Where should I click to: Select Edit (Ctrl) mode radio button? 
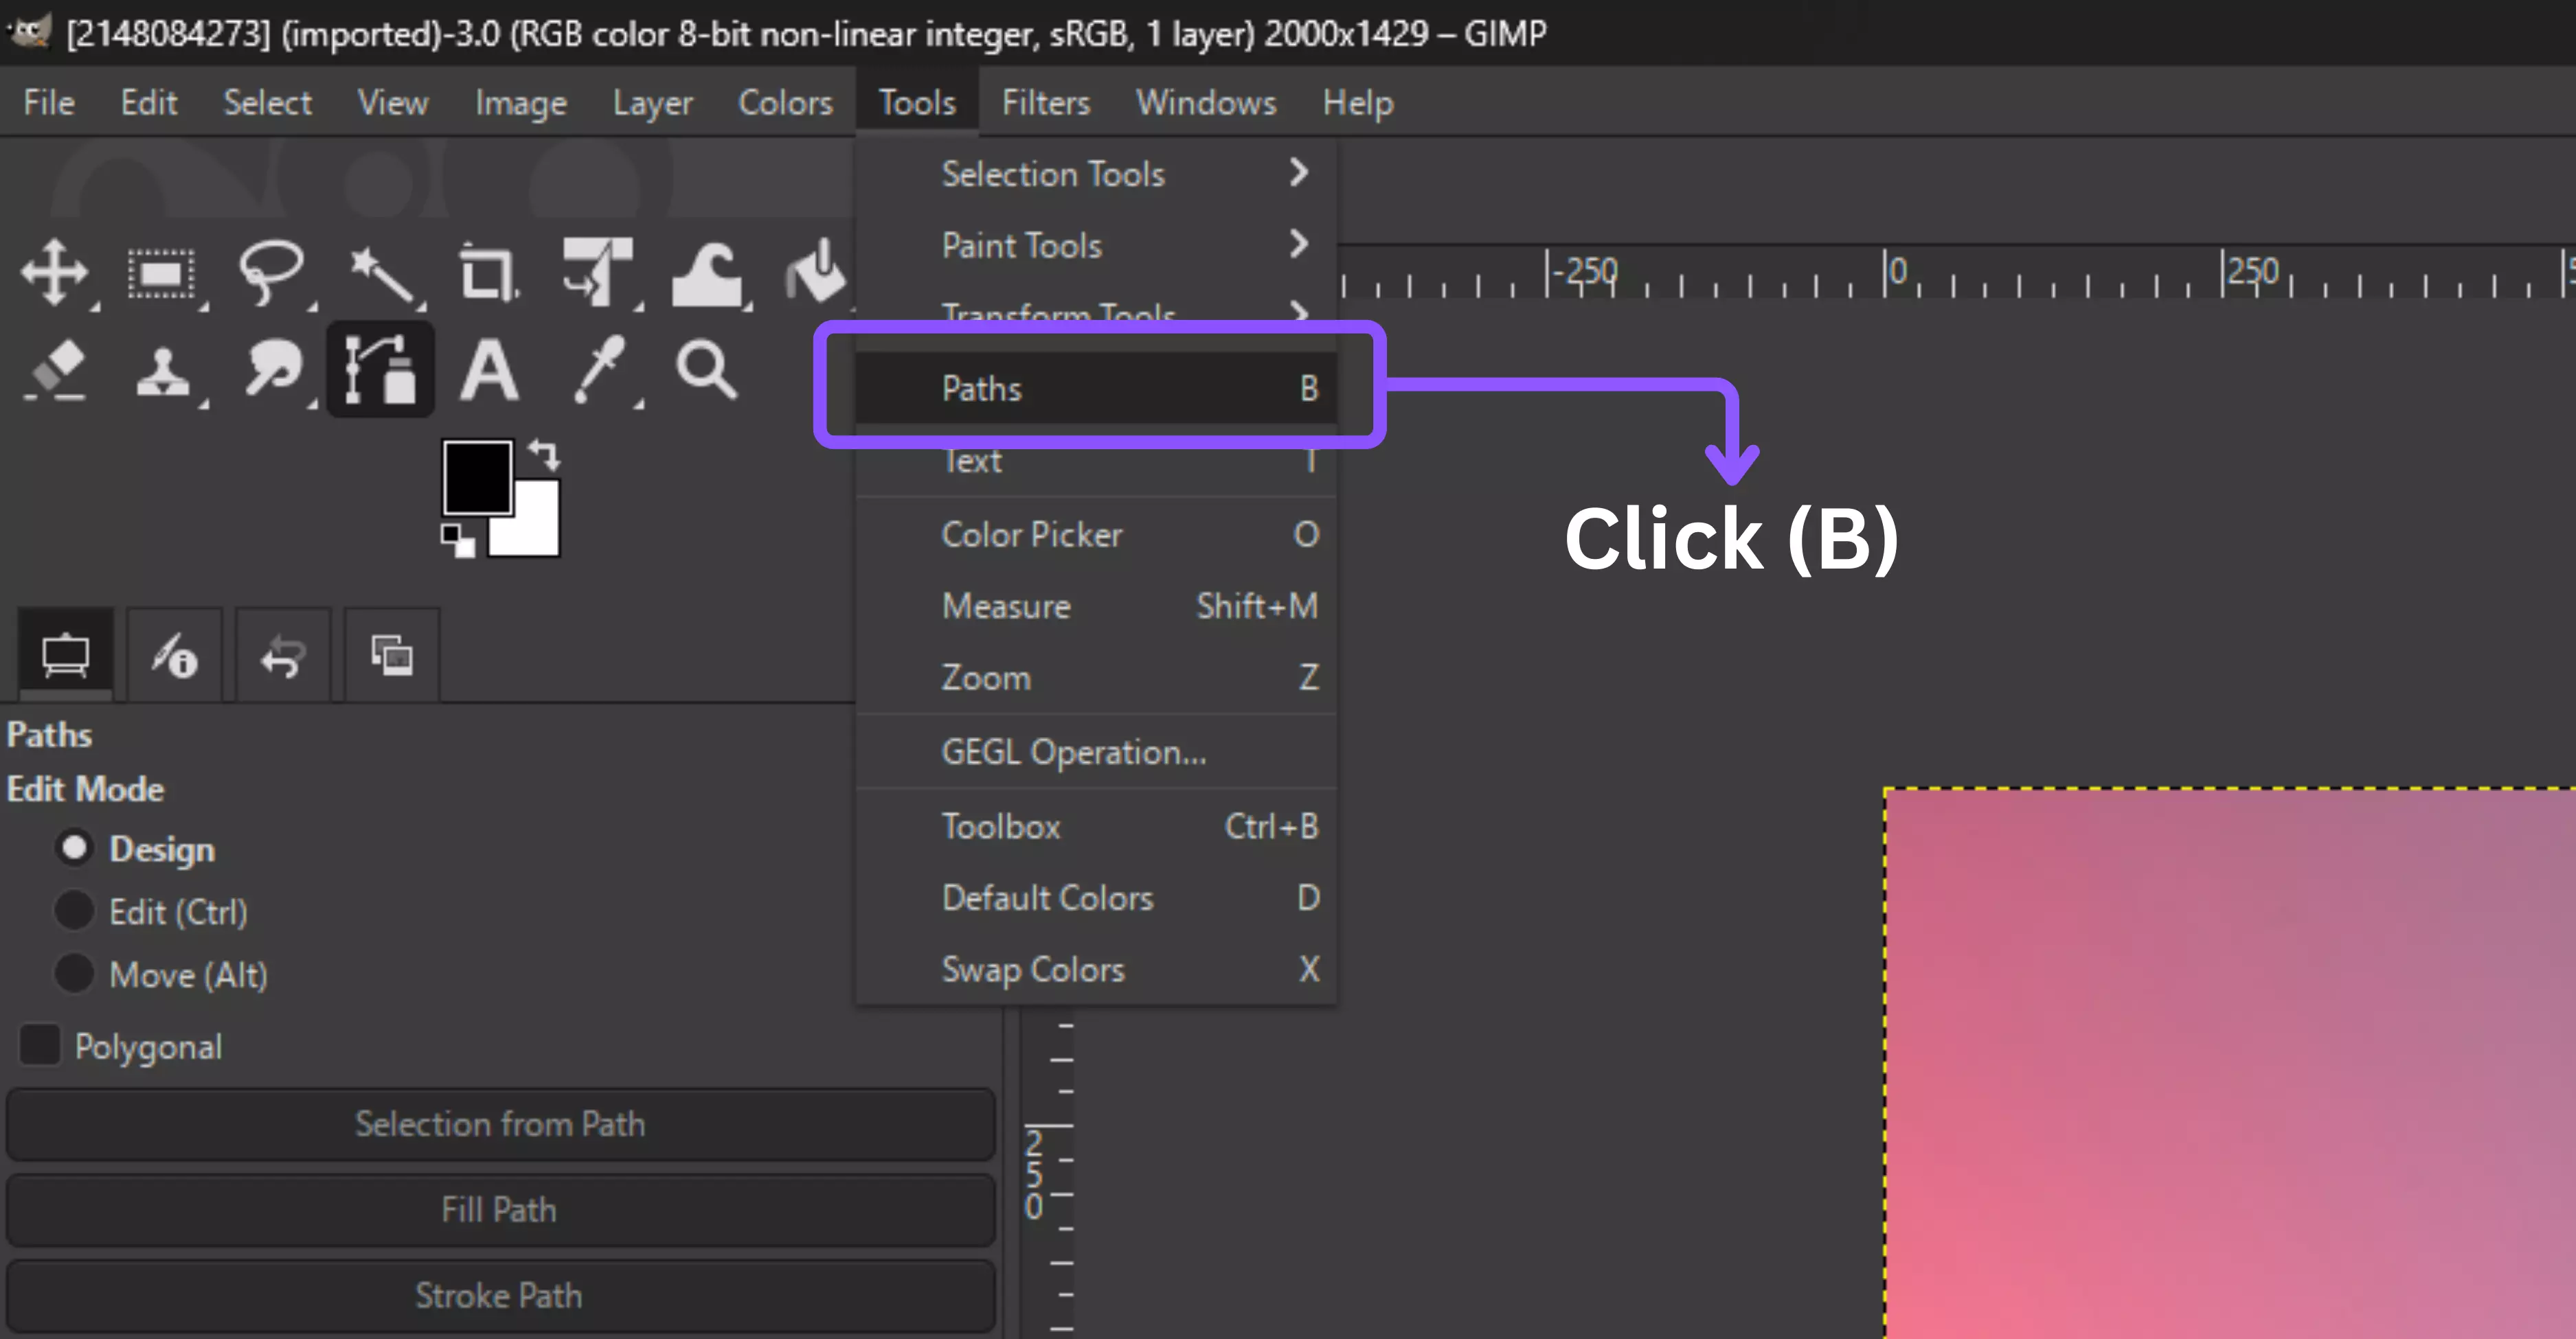pos(74,911)
